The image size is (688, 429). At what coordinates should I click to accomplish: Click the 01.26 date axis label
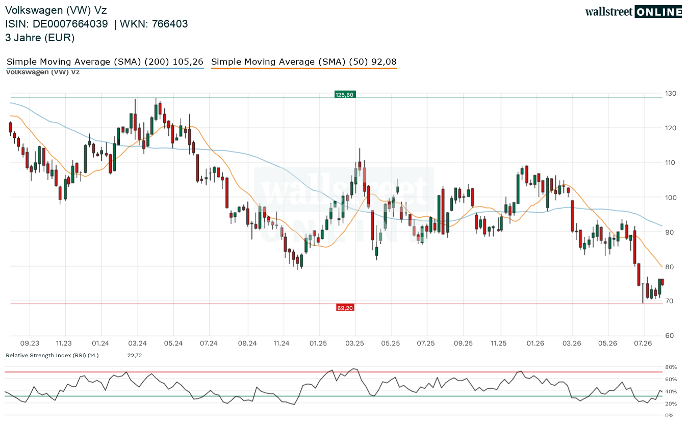536,344
